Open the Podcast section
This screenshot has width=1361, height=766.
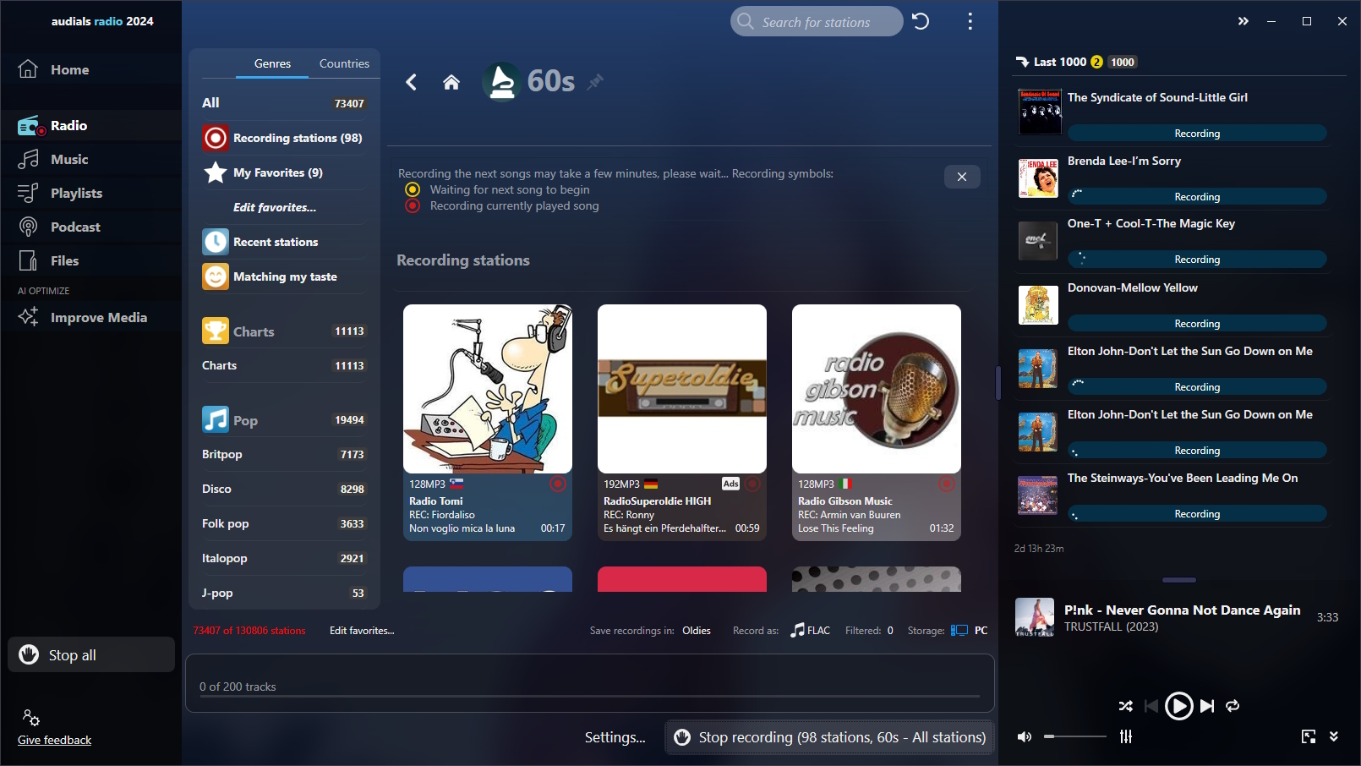pos(90,227)
